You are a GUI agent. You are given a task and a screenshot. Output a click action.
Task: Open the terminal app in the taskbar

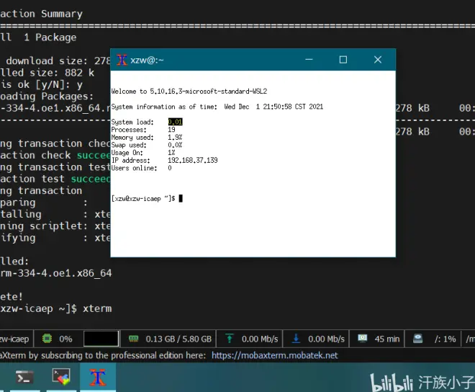point(24,378)
